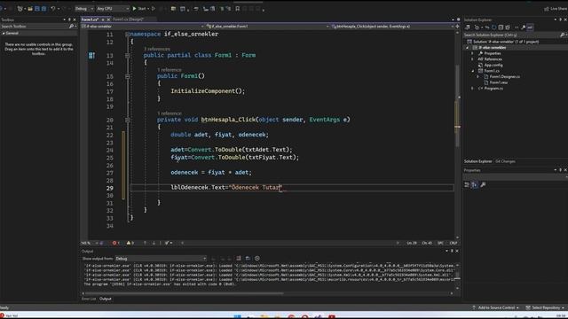Click the Clear All icon in Output toolbar
568x319 pixels.
tap(239, 258)
